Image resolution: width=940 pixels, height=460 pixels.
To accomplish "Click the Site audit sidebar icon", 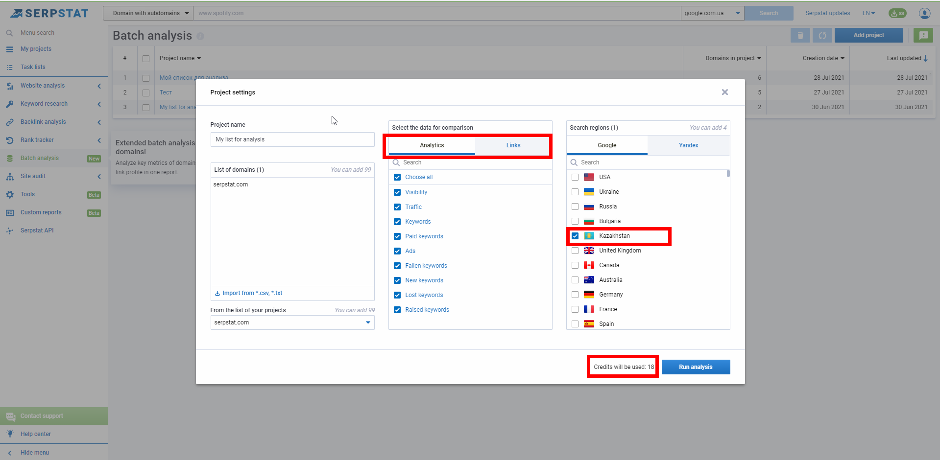I will 10,176.
